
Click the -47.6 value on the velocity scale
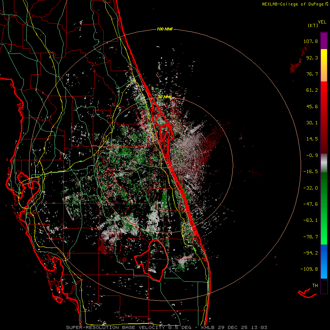click(x=311, y=204)
